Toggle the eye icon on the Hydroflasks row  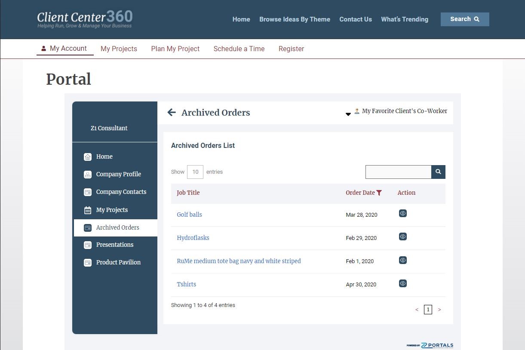[402, 236]
